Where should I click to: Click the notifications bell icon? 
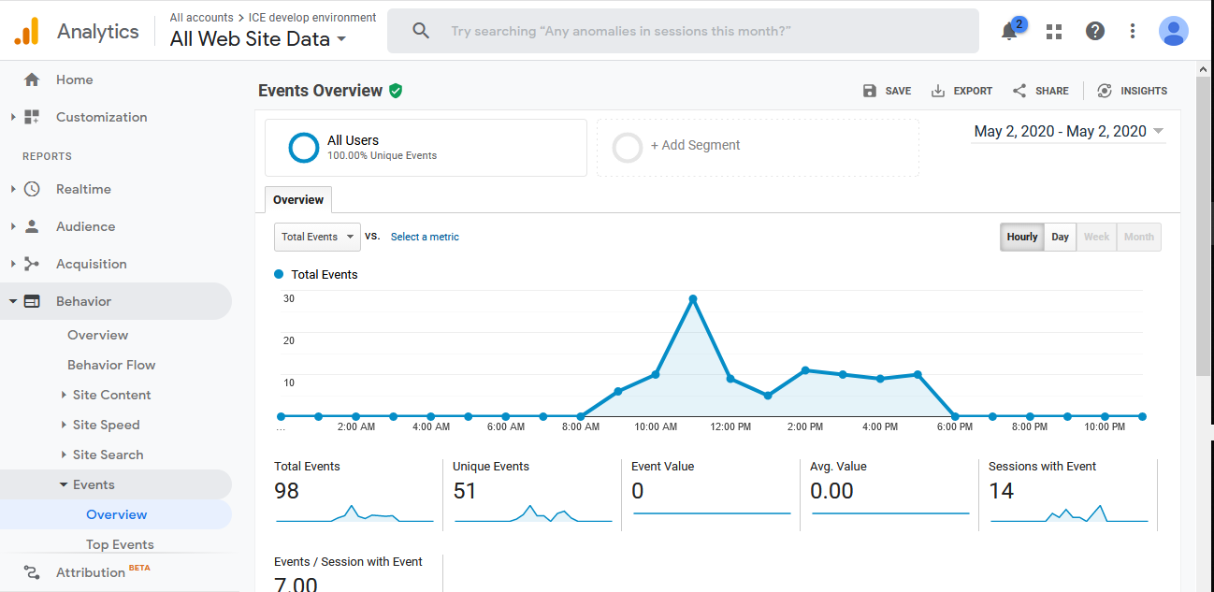(1010, 31)
